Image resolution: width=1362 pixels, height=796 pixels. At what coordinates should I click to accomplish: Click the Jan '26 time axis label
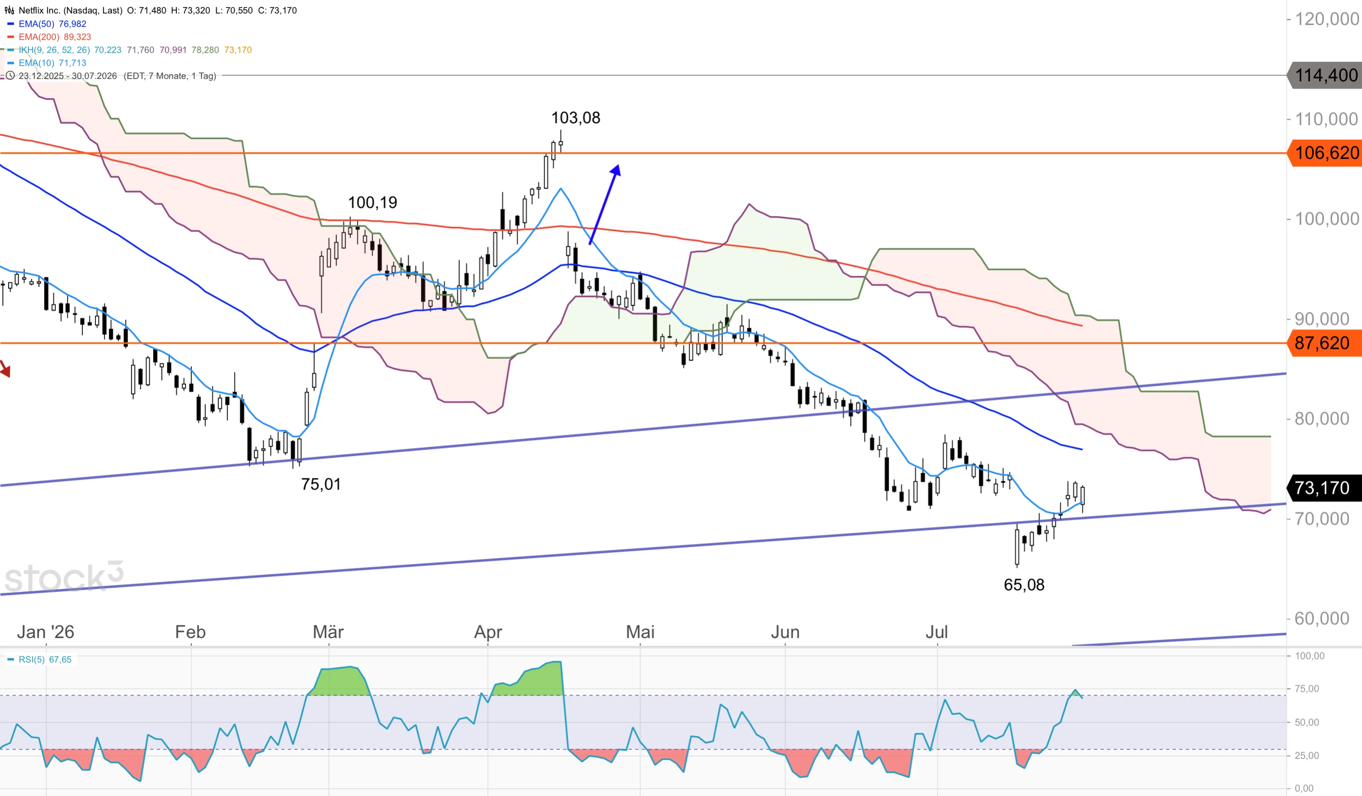[45, 632]
